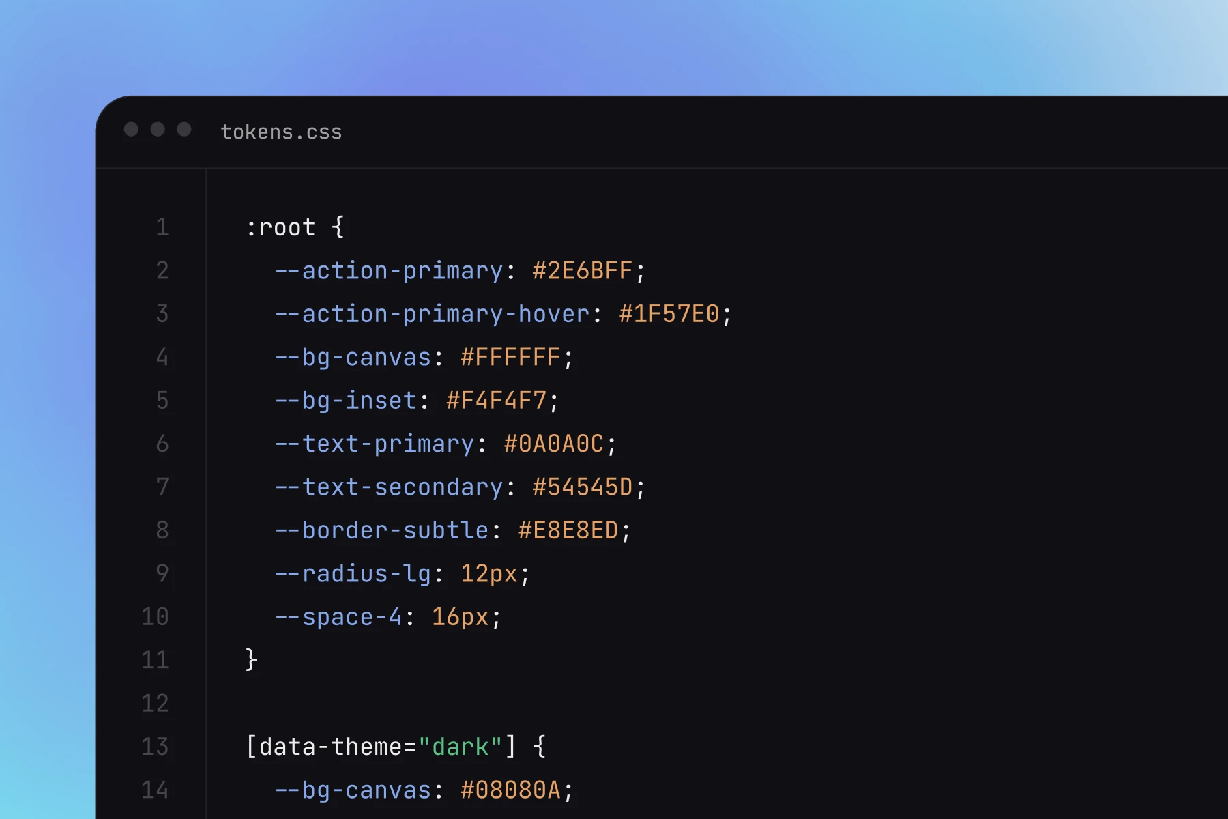Click line number 4 in gutter
The width and height of the screenshot is (1228, 819).
pos(162,358)
